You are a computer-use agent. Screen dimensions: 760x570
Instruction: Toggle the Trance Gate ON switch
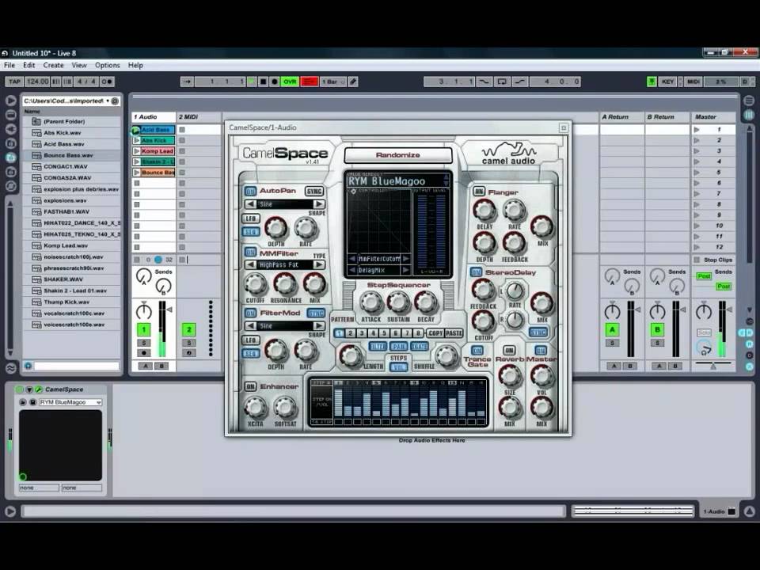click(x=477, y=350)
